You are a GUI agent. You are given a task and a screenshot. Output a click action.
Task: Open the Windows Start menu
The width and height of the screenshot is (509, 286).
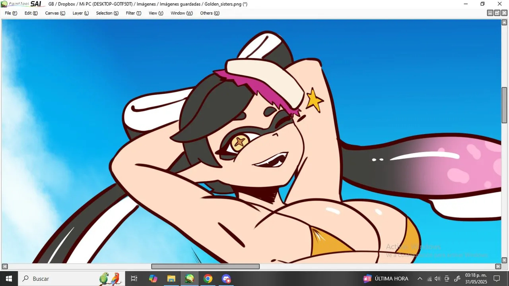click(x=9, y=278)
